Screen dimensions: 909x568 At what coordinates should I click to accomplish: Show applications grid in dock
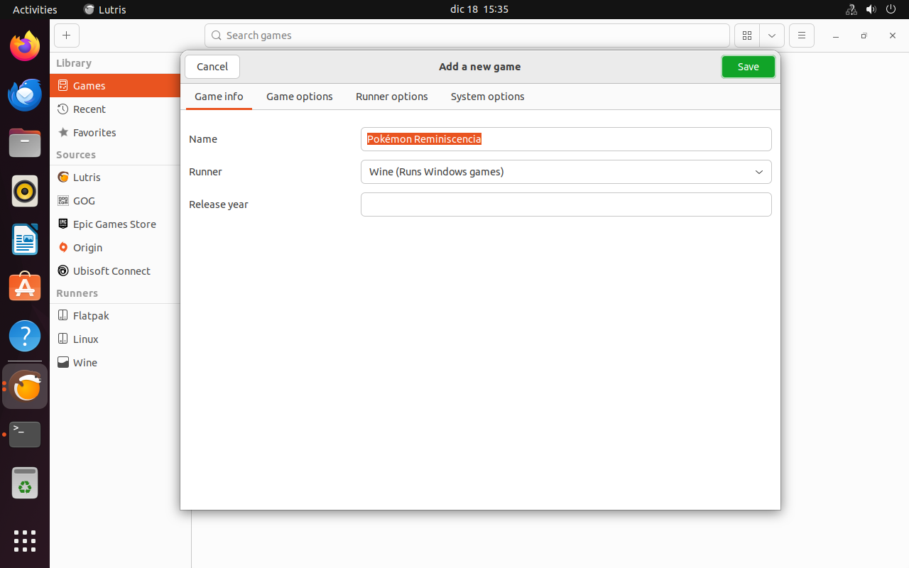25,540
